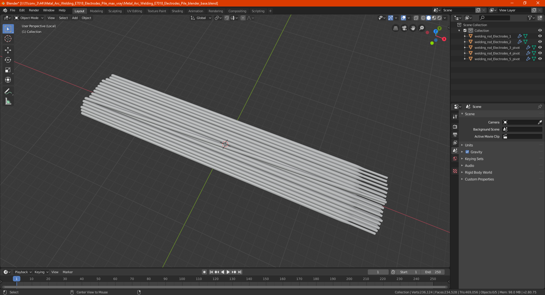Screen dimensions: 545x295
Task: Play the animation forward
Action: (x=228, y=272)
